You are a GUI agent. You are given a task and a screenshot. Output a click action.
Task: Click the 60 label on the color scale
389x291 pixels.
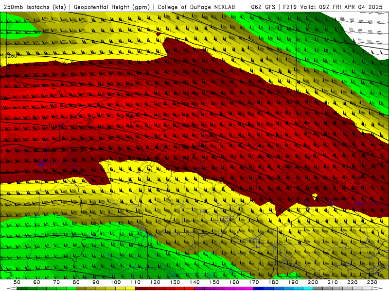tap(37, 282)
